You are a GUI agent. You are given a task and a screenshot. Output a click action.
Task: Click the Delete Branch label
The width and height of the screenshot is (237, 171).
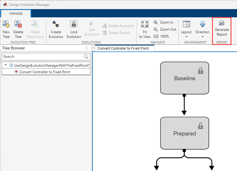119,33
